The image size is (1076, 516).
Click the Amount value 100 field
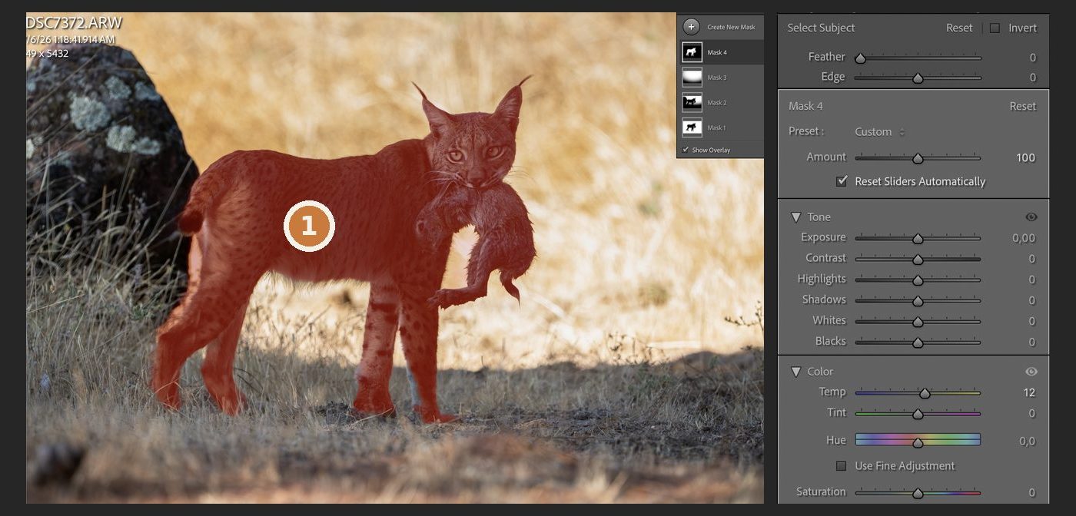tap(1025, 157)
